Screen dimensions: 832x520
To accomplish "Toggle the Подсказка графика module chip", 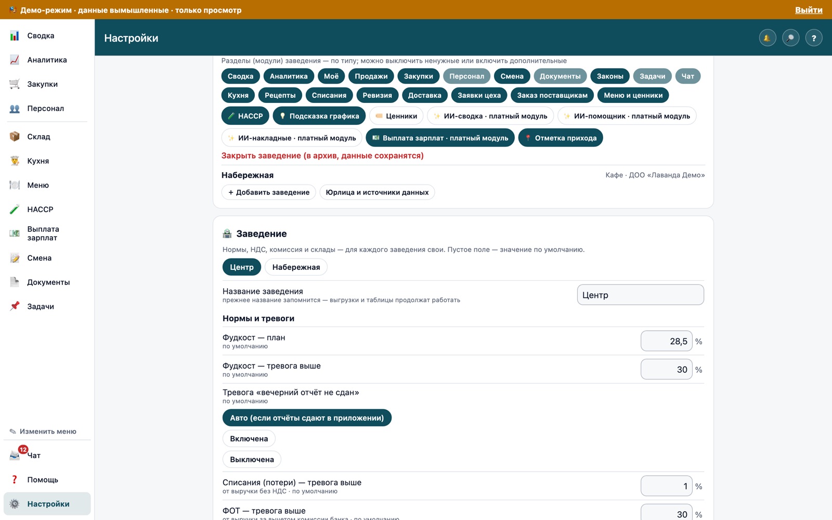I will 319,116.
